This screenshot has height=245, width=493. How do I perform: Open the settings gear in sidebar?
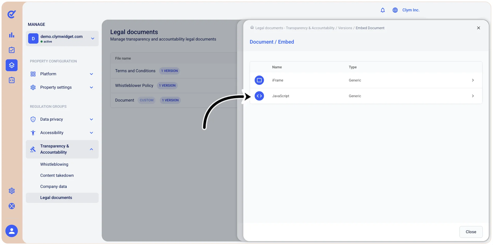click(12, 191)
